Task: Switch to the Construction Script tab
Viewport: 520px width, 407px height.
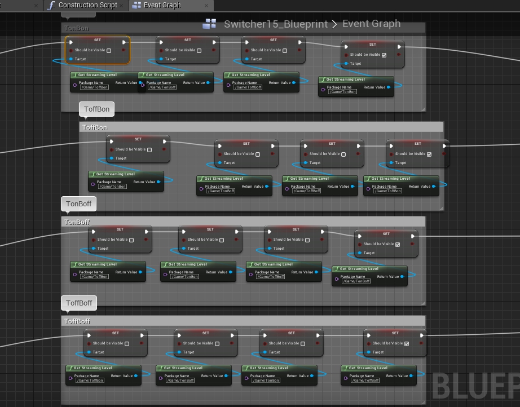Action: pyautogui.click(x=87, y=5)
